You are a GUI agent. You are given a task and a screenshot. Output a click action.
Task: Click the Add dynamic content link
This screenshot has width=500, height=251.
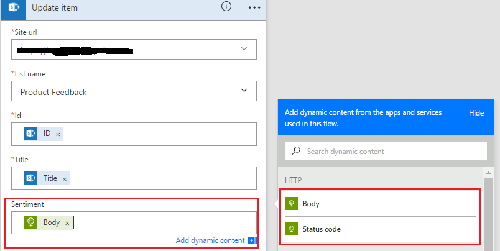[210, 240]
